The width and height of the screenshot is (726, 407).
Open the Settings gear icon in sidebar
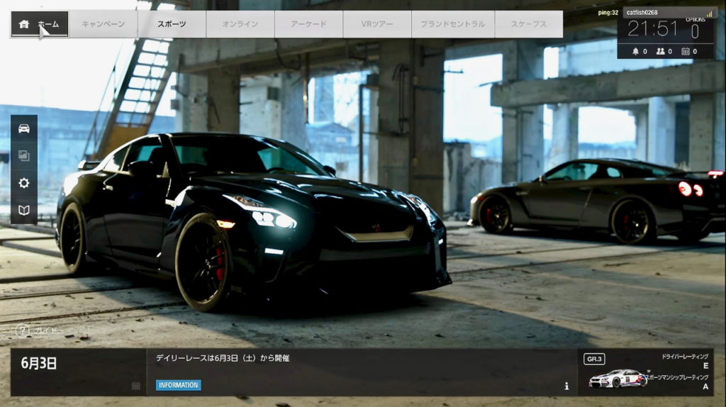tap(24, 183)
